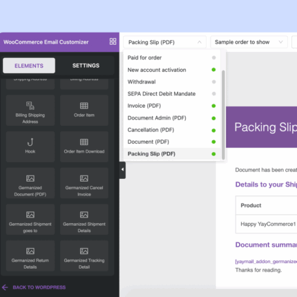This screenshot has width=297, height=297.
Task: Open the Sample order to show dropdown
Action: 249,42
